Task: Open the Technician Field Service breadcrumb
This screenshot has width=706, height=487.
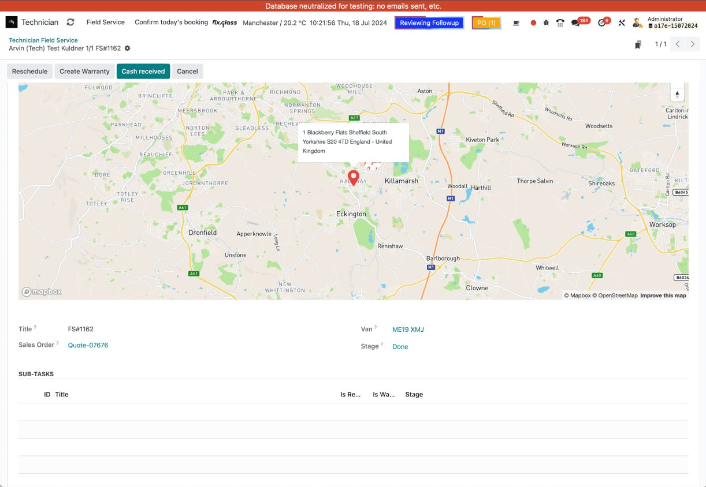Action: 43,40
